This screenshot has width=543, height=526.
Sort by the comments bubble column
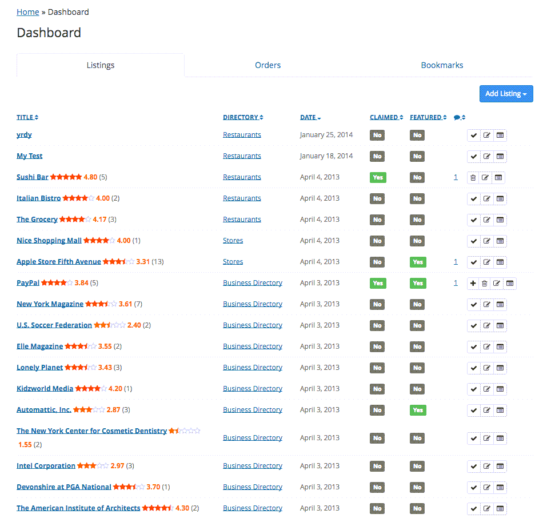click(460, 117)
